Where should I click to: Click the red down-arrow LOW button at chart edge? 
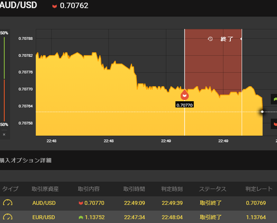pyautogui.click(x=274, y=124)
